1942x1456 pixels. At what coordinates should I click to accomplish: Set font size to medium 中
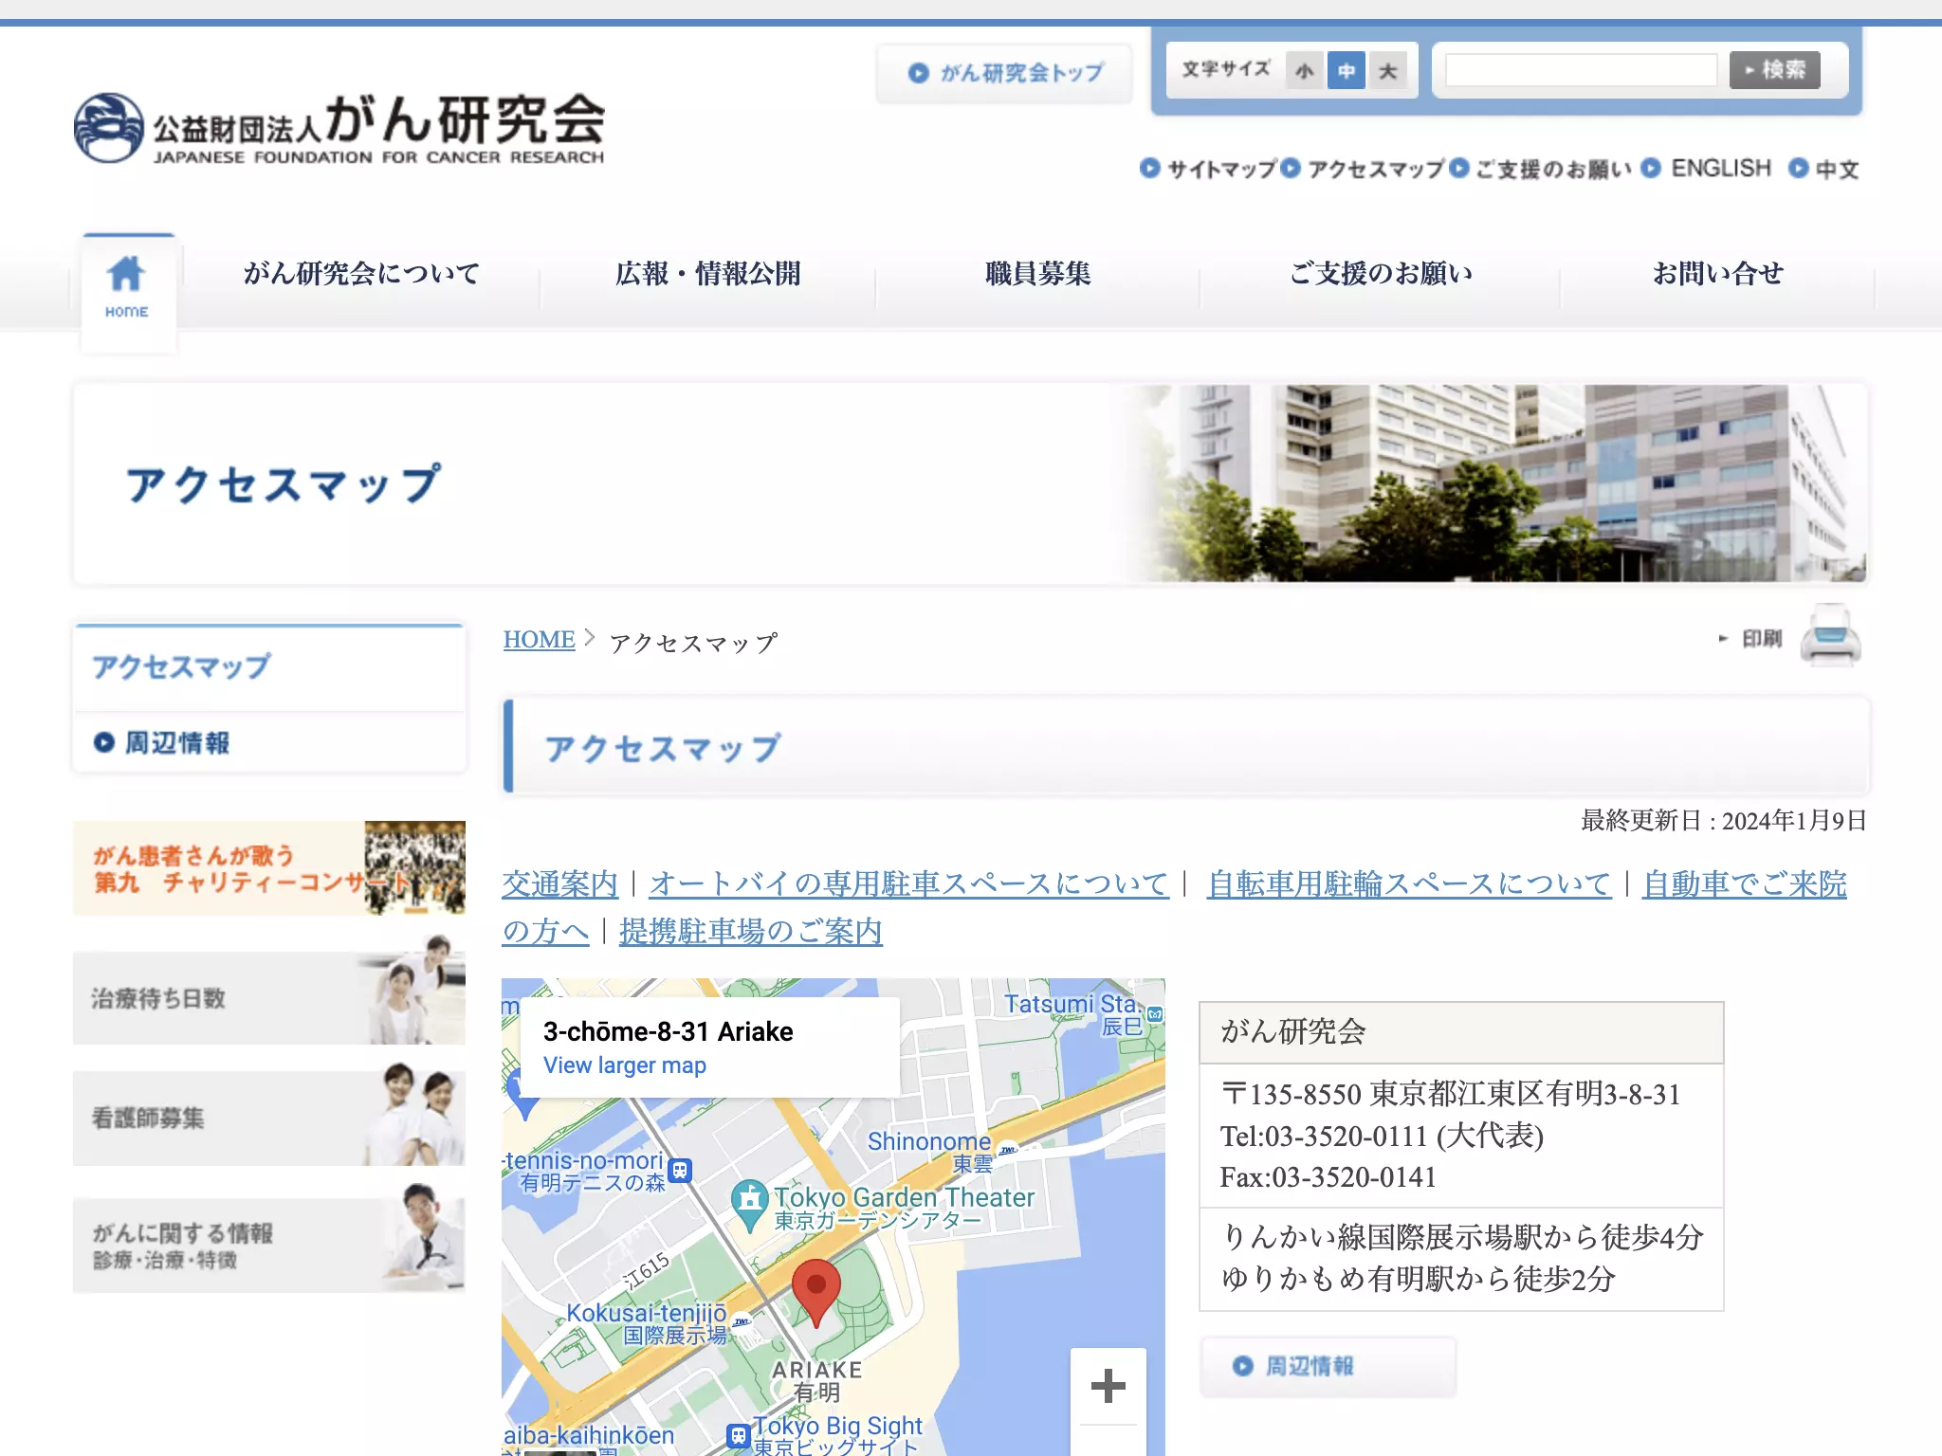tap(1347, 71)
